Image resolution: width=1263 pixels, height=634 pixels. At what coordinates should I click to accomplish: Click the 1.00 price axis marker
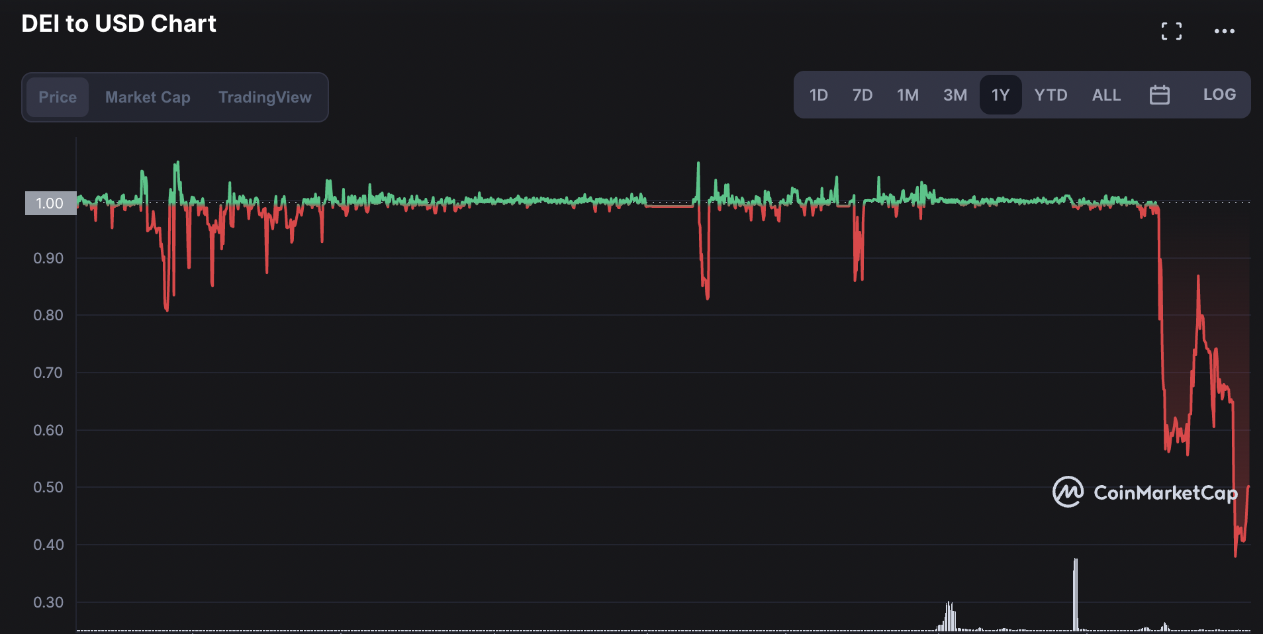(50, 203)
